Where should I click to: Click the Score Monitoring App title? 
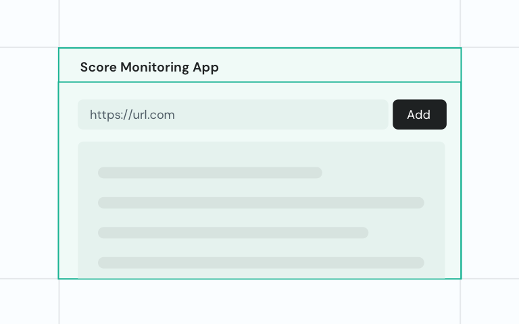(149, 67)
